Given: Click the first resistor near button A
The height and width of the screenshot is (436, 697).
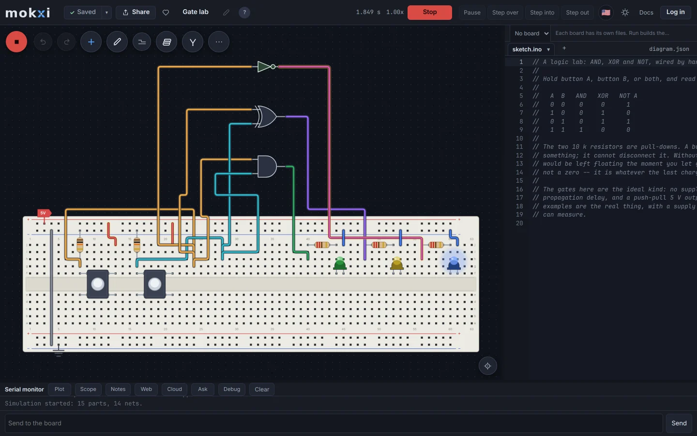Looking at the screenshot, I should pos(80,245).
